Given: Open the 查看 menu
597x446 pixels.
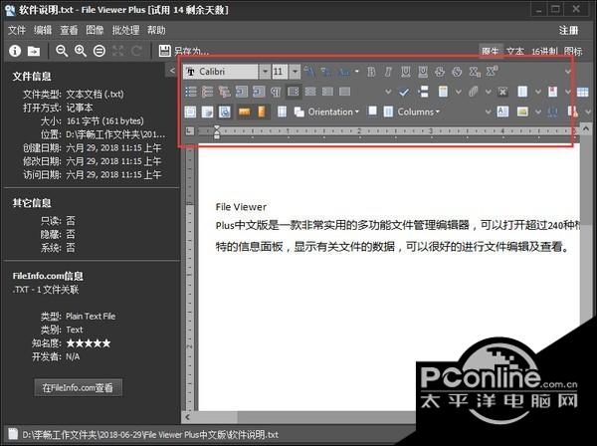Looking at the screenshot, I should pyautogui.click(x=69, y=30).
